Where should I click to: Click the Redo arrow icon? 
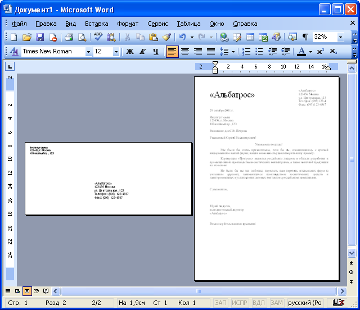tap(201, 37)
